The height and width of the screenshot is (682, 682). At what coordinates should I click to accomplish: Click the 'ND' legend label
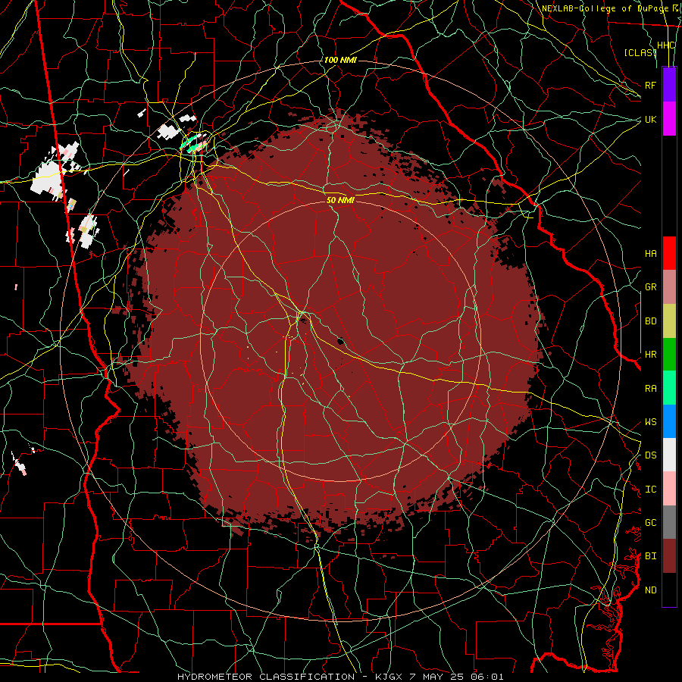(650, 590)
